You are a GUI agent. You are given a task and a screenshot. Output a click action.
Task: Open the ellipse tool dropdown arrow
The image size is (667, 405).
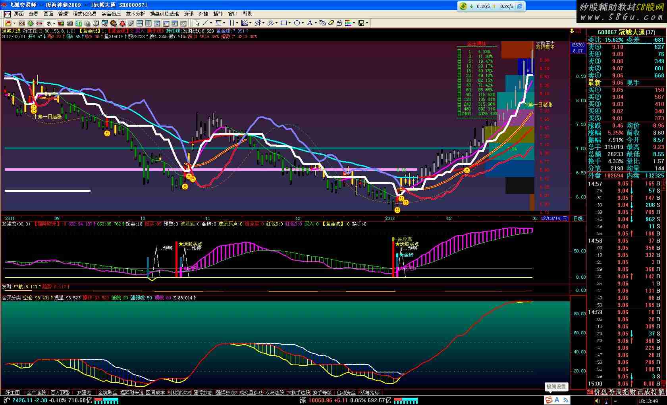pyautogui.click(x=303, y=23)
